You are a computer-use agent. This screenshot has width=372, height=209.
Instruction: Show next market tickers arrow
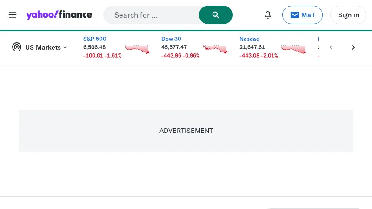[x=353, y=47]
